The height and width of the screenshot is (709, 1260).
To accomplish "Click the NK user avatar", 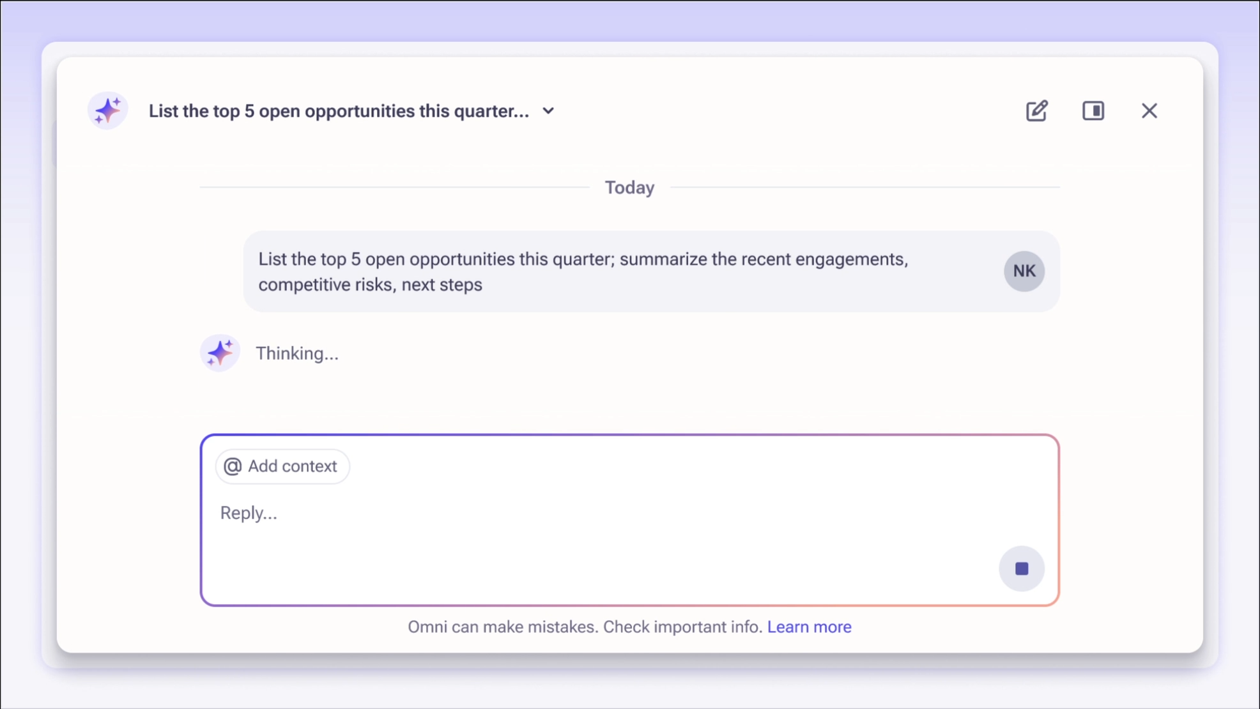I will [1024, 271].
